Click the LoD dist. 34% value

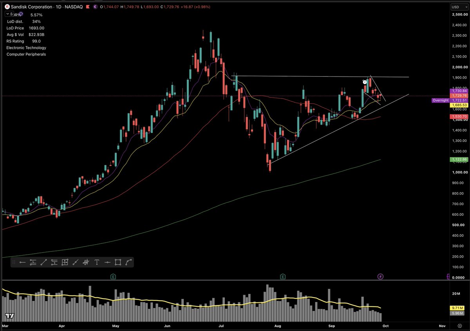pyautogui.click(x=36, y=21)
